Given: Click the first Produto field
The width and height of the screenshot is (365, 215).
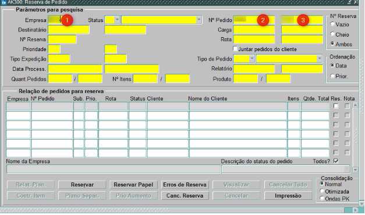Looking at the screenshot, I should click(245, 79).
